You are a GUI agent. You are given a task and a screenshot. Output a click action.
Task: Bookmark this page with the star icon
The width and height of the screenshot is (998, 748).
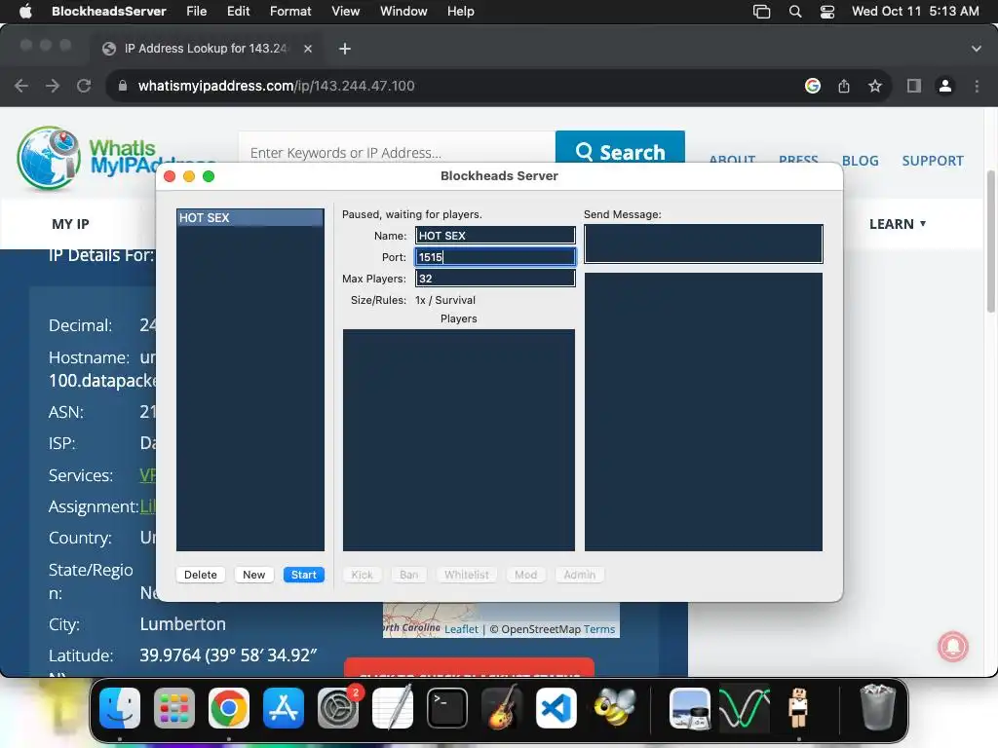pyautogui.click(x=875, y=86)
